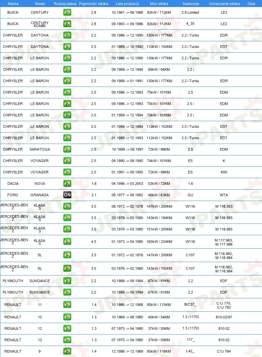Select the SARATOGA model cell
This screenshot has width=262, height=357.
(x=40, y=149)
